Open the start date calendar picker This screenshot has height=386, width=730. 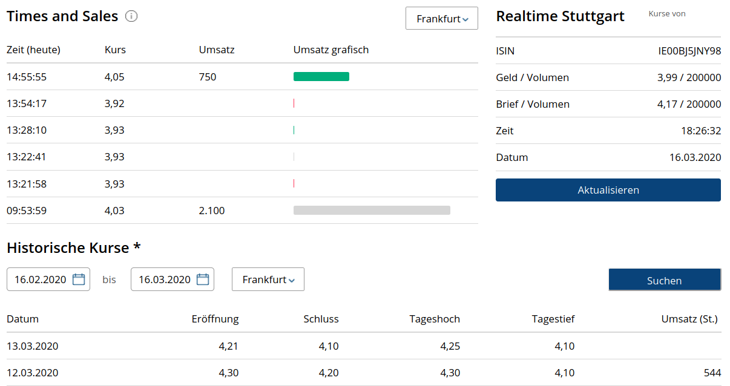pos(79,280)
